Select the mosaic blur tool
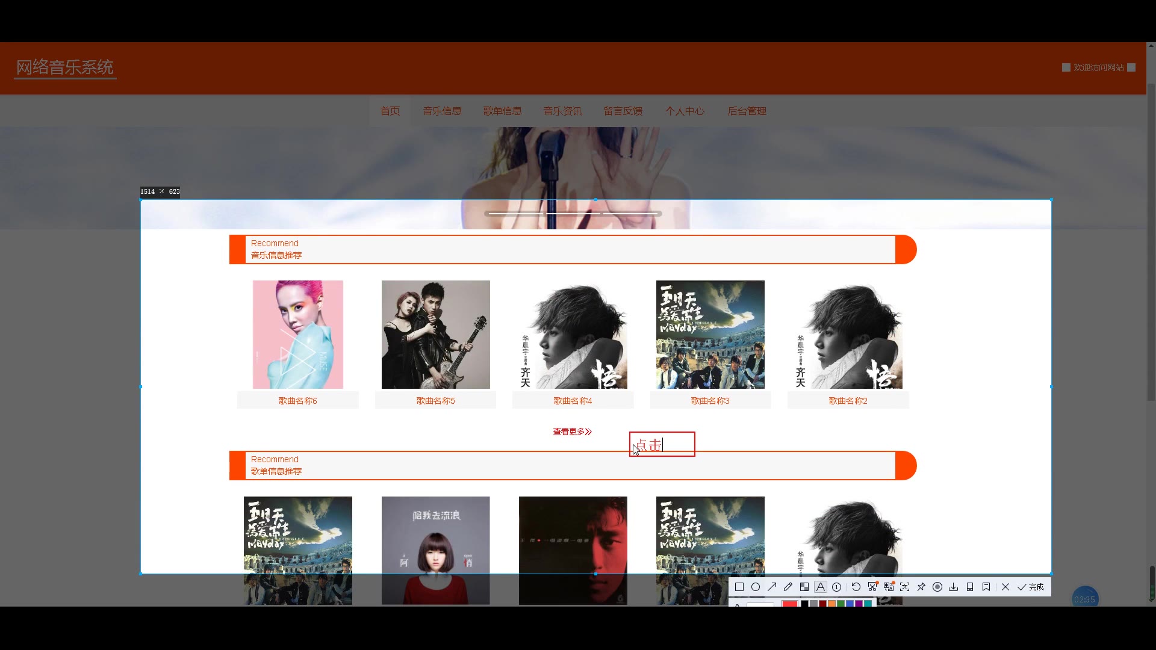The height and width of the screenshot is (650, 1156). coord(804,587)
